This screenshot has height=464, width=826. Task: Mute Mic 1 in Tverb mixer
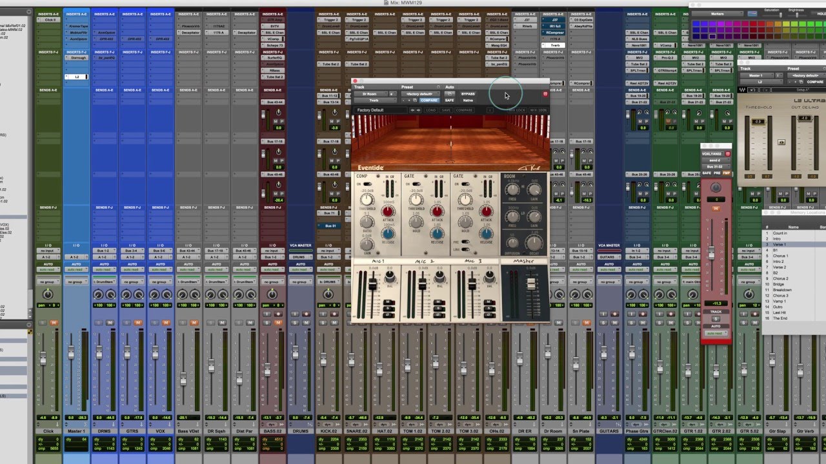click(x=389, y=302)
